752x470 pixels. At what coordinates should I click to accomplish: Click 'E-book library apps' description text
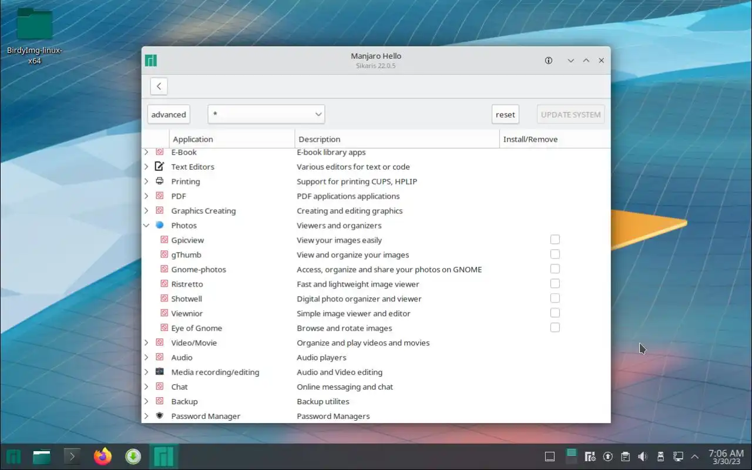point(331,152)
